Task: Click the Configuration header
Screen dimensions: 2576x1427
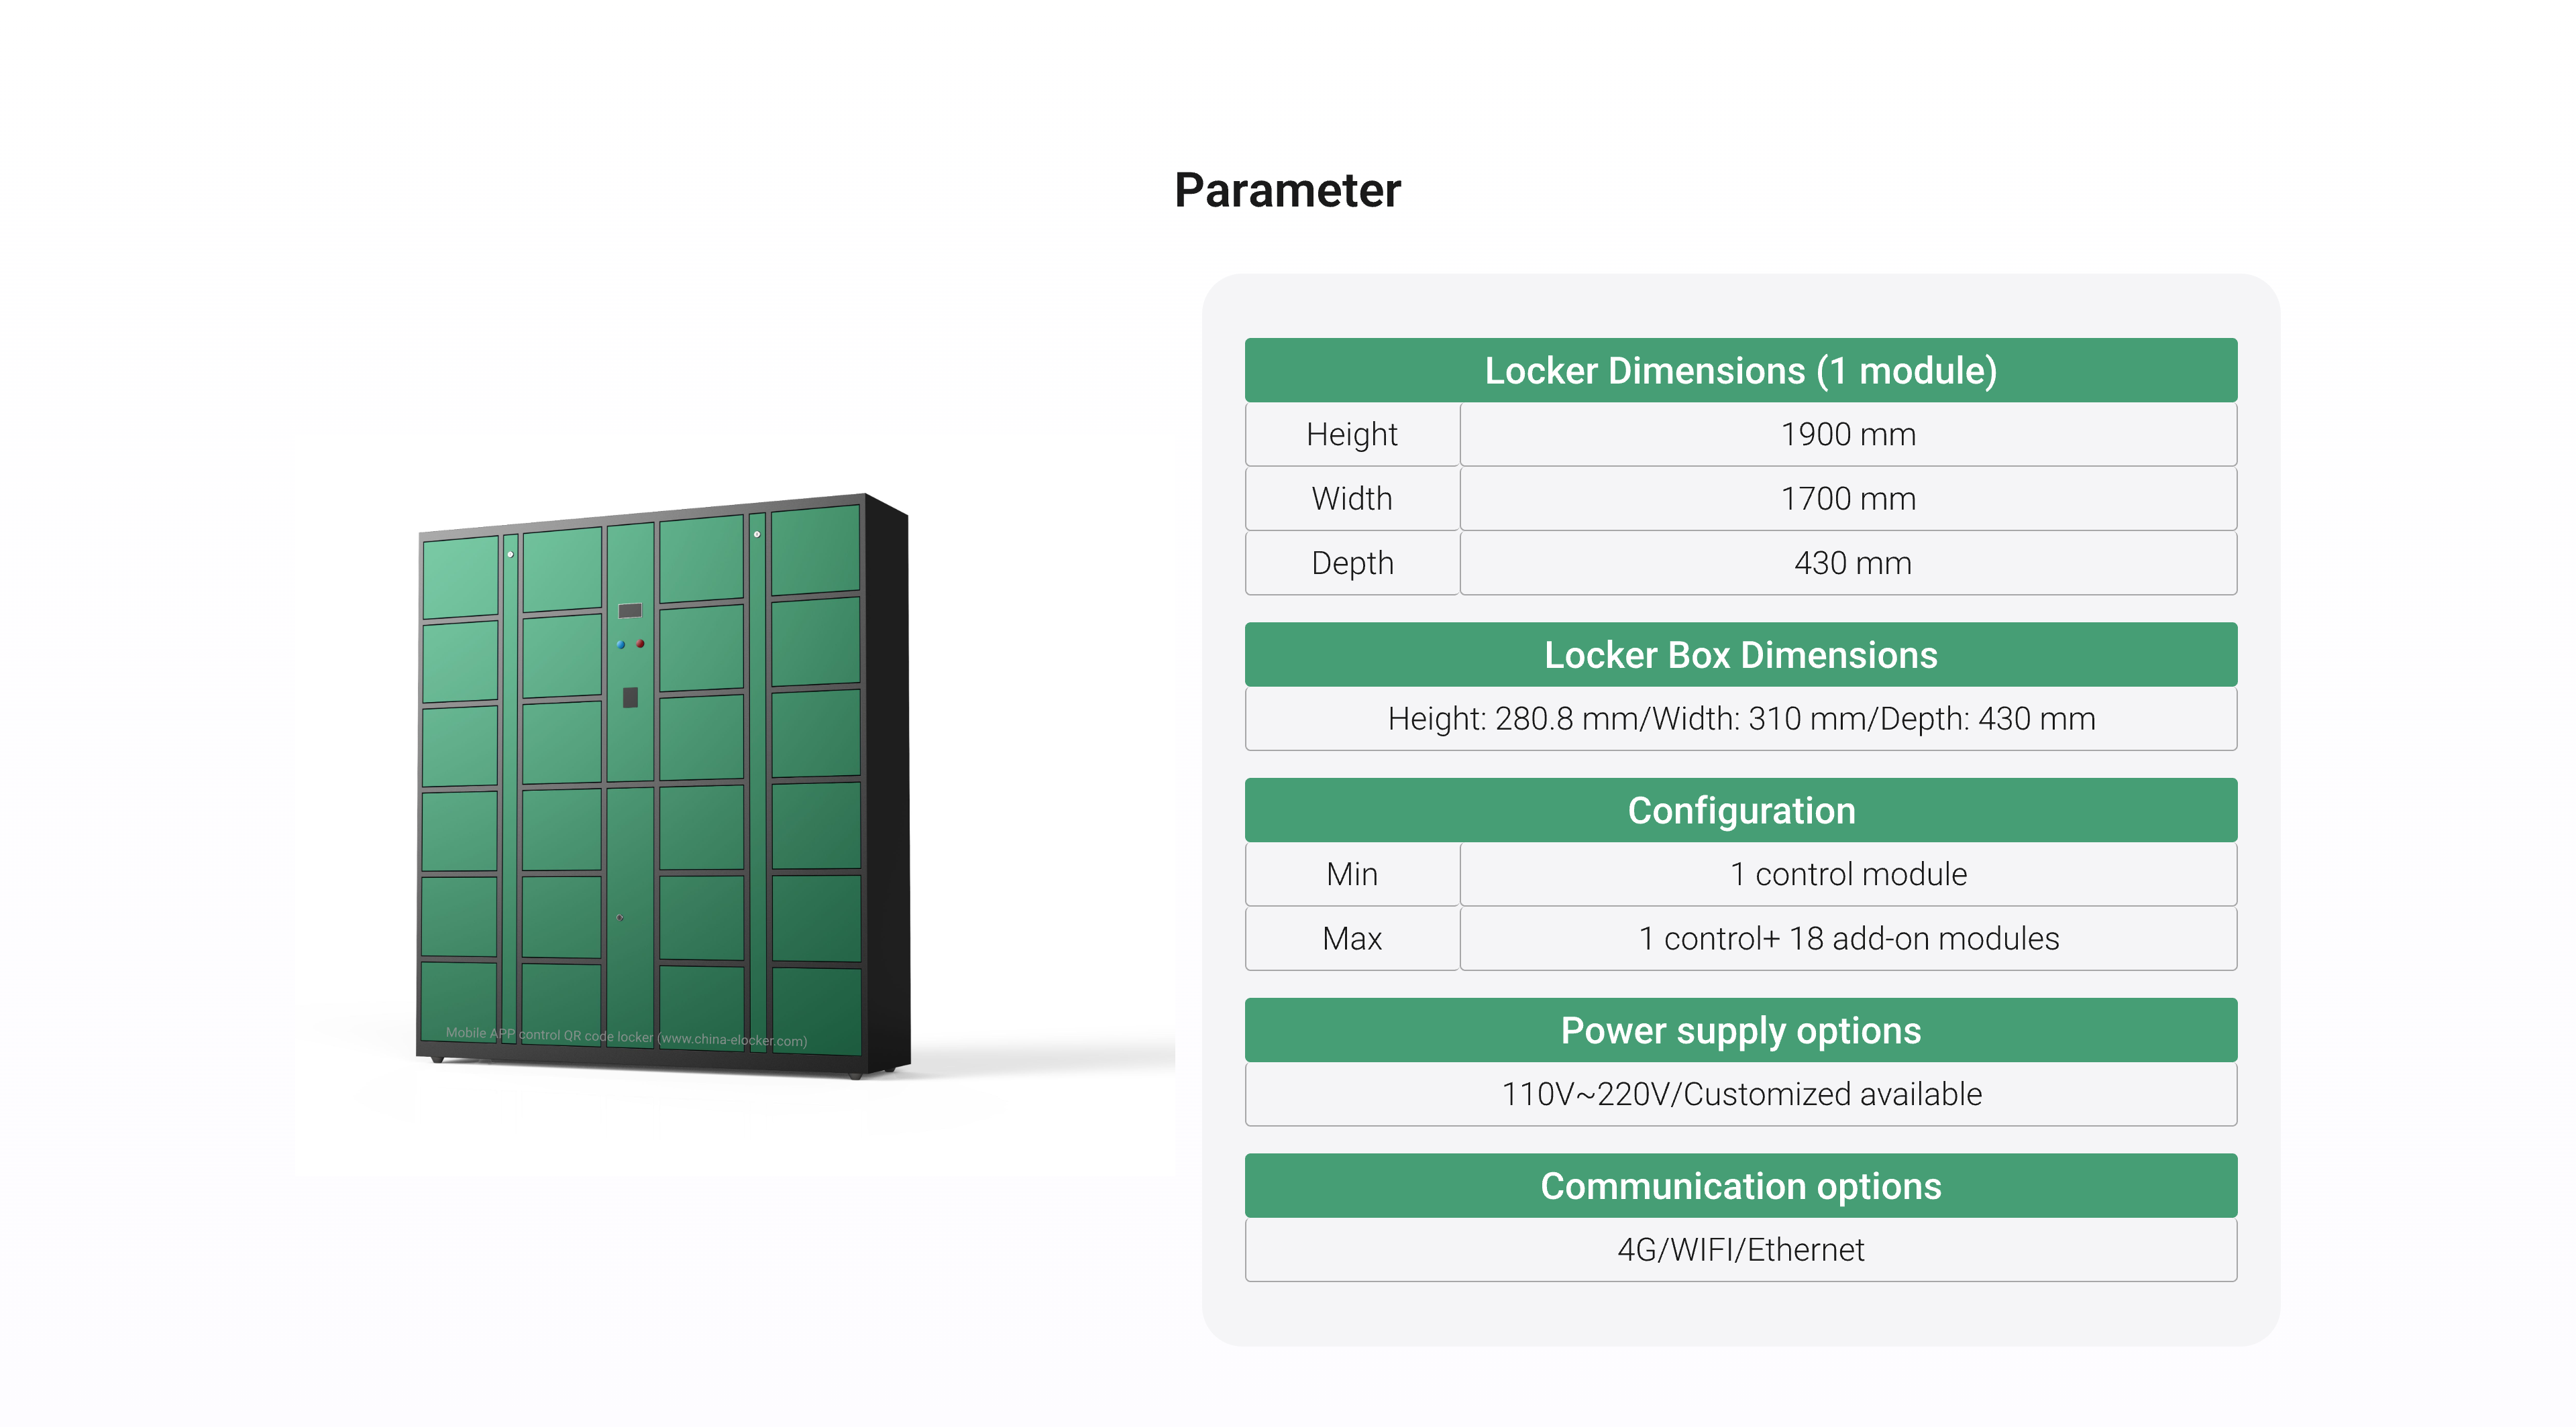Action: pos(1740,811)
